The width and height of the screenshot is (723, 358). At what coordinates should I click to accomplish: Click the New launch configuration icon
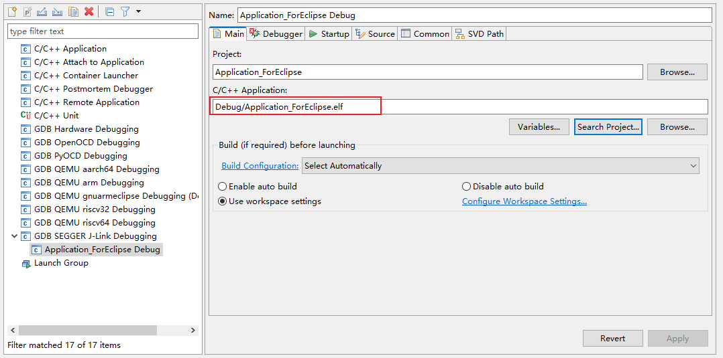[12, 11]
